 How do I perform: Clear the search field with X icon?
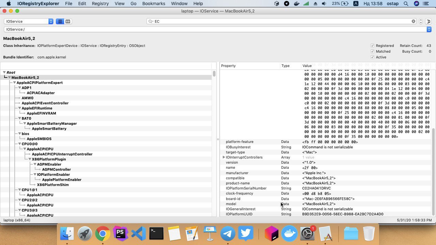[x=414, y=21]
